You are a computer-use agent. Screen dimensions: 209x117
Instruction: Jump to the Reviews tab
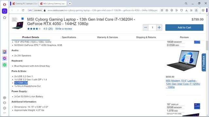point(184,37)
